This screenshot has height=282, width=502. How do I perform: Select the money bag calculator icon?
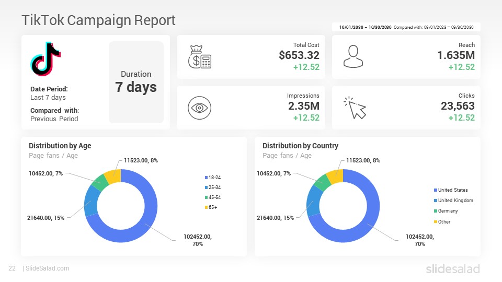199,57
